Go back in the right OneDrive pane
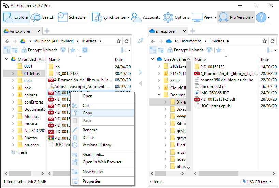This screenshot has width=279, height=188. click(153, 41)
